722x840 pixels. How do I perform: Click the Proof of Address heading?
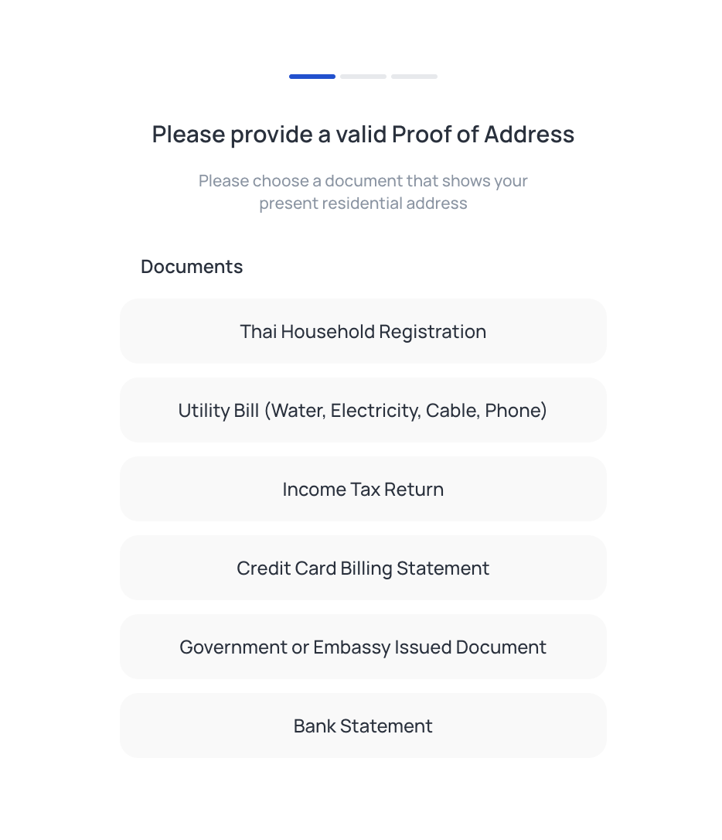click(x=363, y=134)
